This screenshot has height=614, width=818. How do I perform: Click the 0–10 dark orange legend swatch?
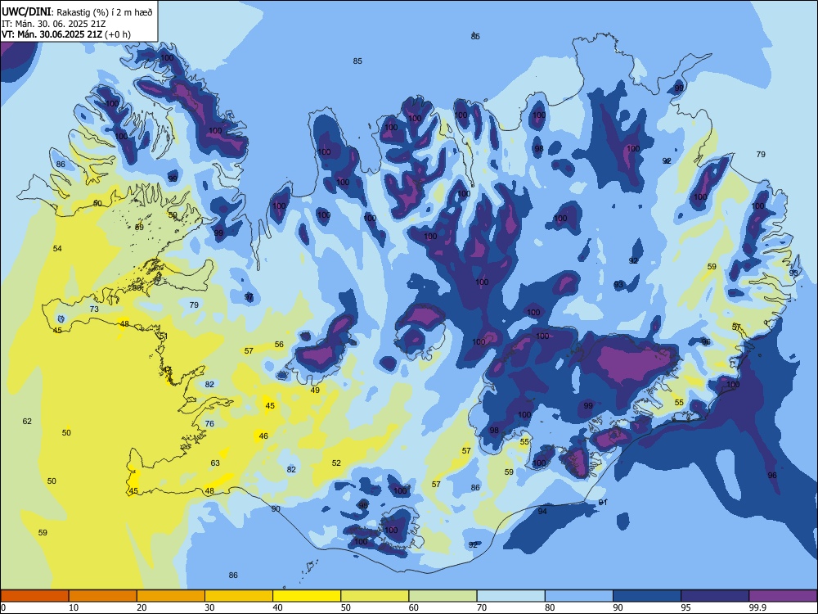point(34,596)
